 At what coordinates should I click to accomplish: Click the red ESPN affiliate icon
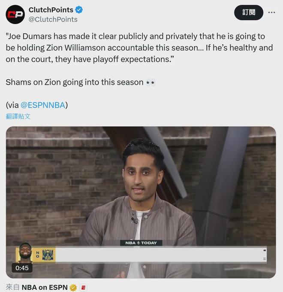(x=83, y=288)
